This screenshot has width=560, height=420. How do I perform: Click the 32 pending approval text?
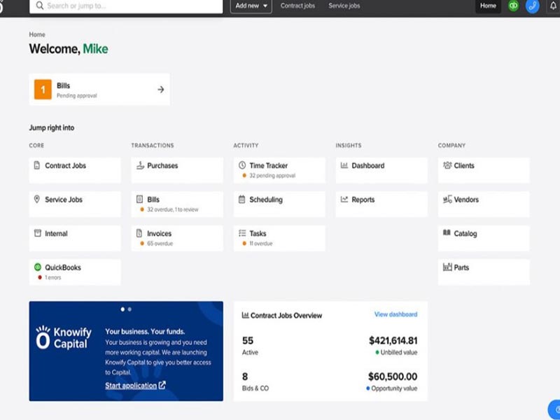point(272,176)
